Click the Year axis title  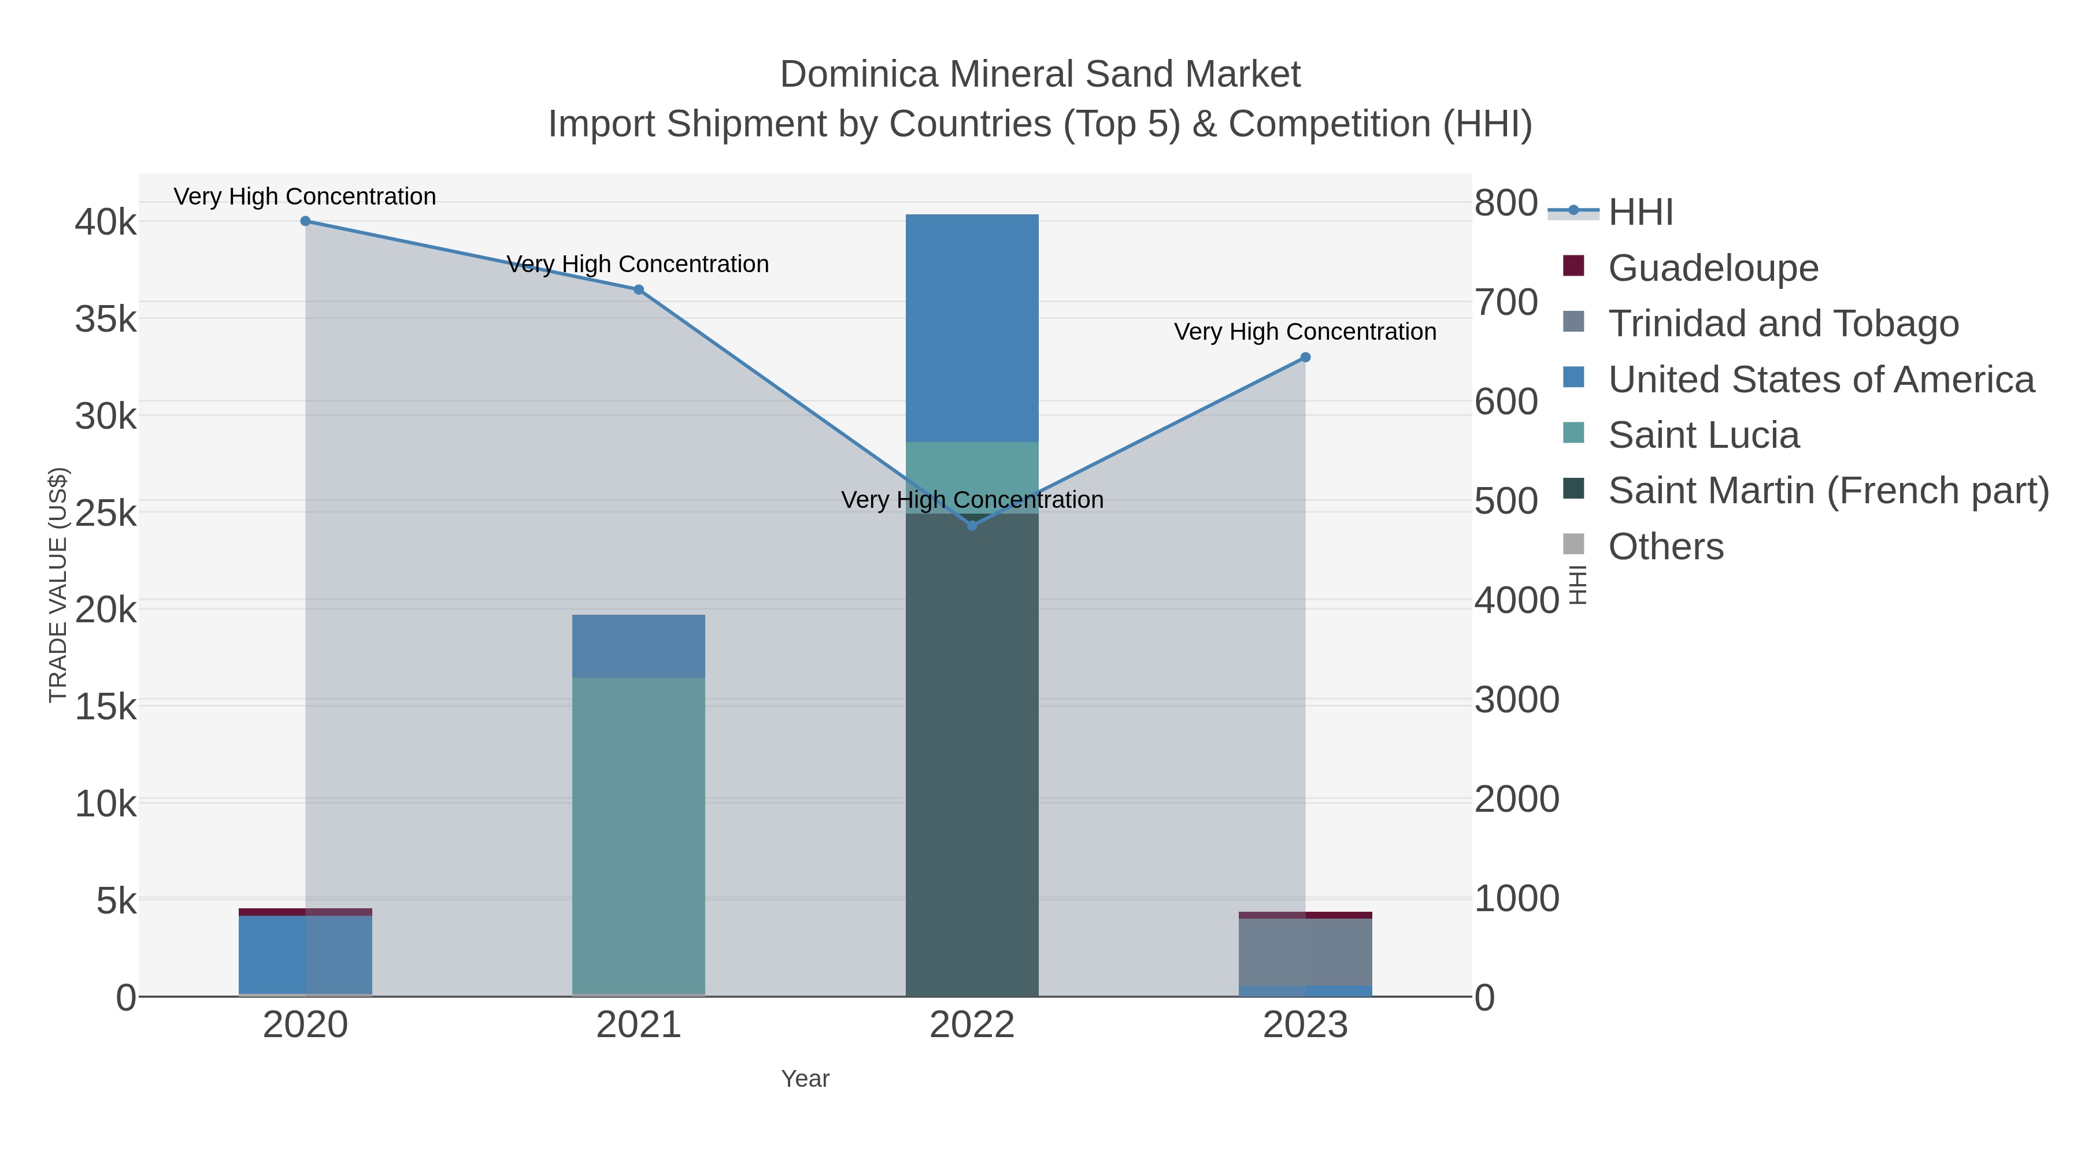pos(805,1079)
